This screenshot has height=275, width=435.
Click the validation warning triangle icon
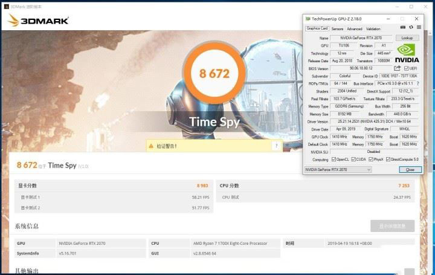pyautogui.click(x=151, y=146)
